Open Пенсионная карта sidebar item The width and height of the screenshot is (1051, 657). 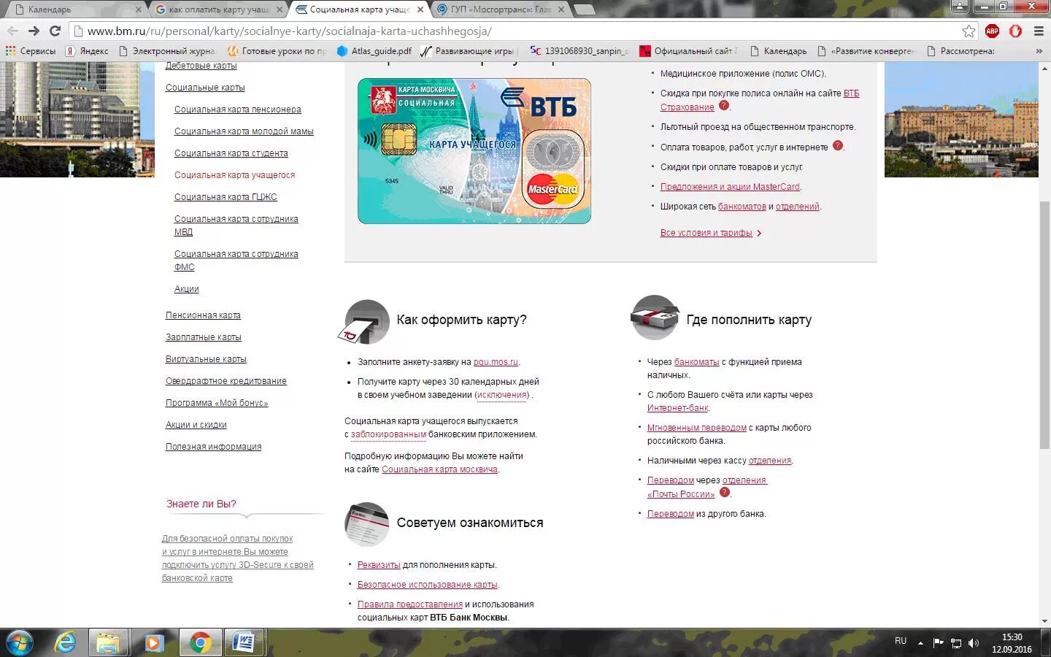(203, 315)
